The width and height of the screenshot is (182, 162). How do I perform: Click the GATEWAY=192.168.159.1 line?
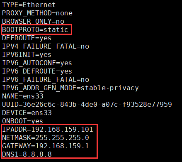46,146
